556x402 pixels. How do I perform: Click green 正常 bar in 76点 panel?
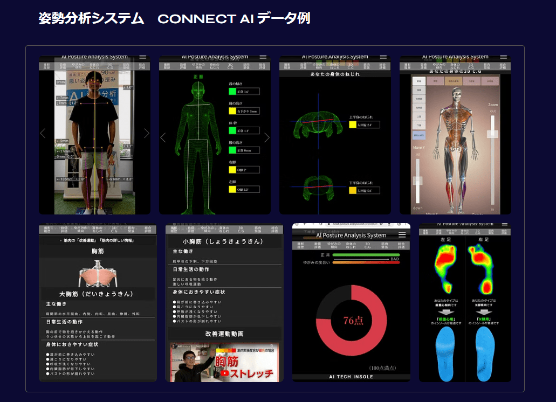(x=366, y=255)
